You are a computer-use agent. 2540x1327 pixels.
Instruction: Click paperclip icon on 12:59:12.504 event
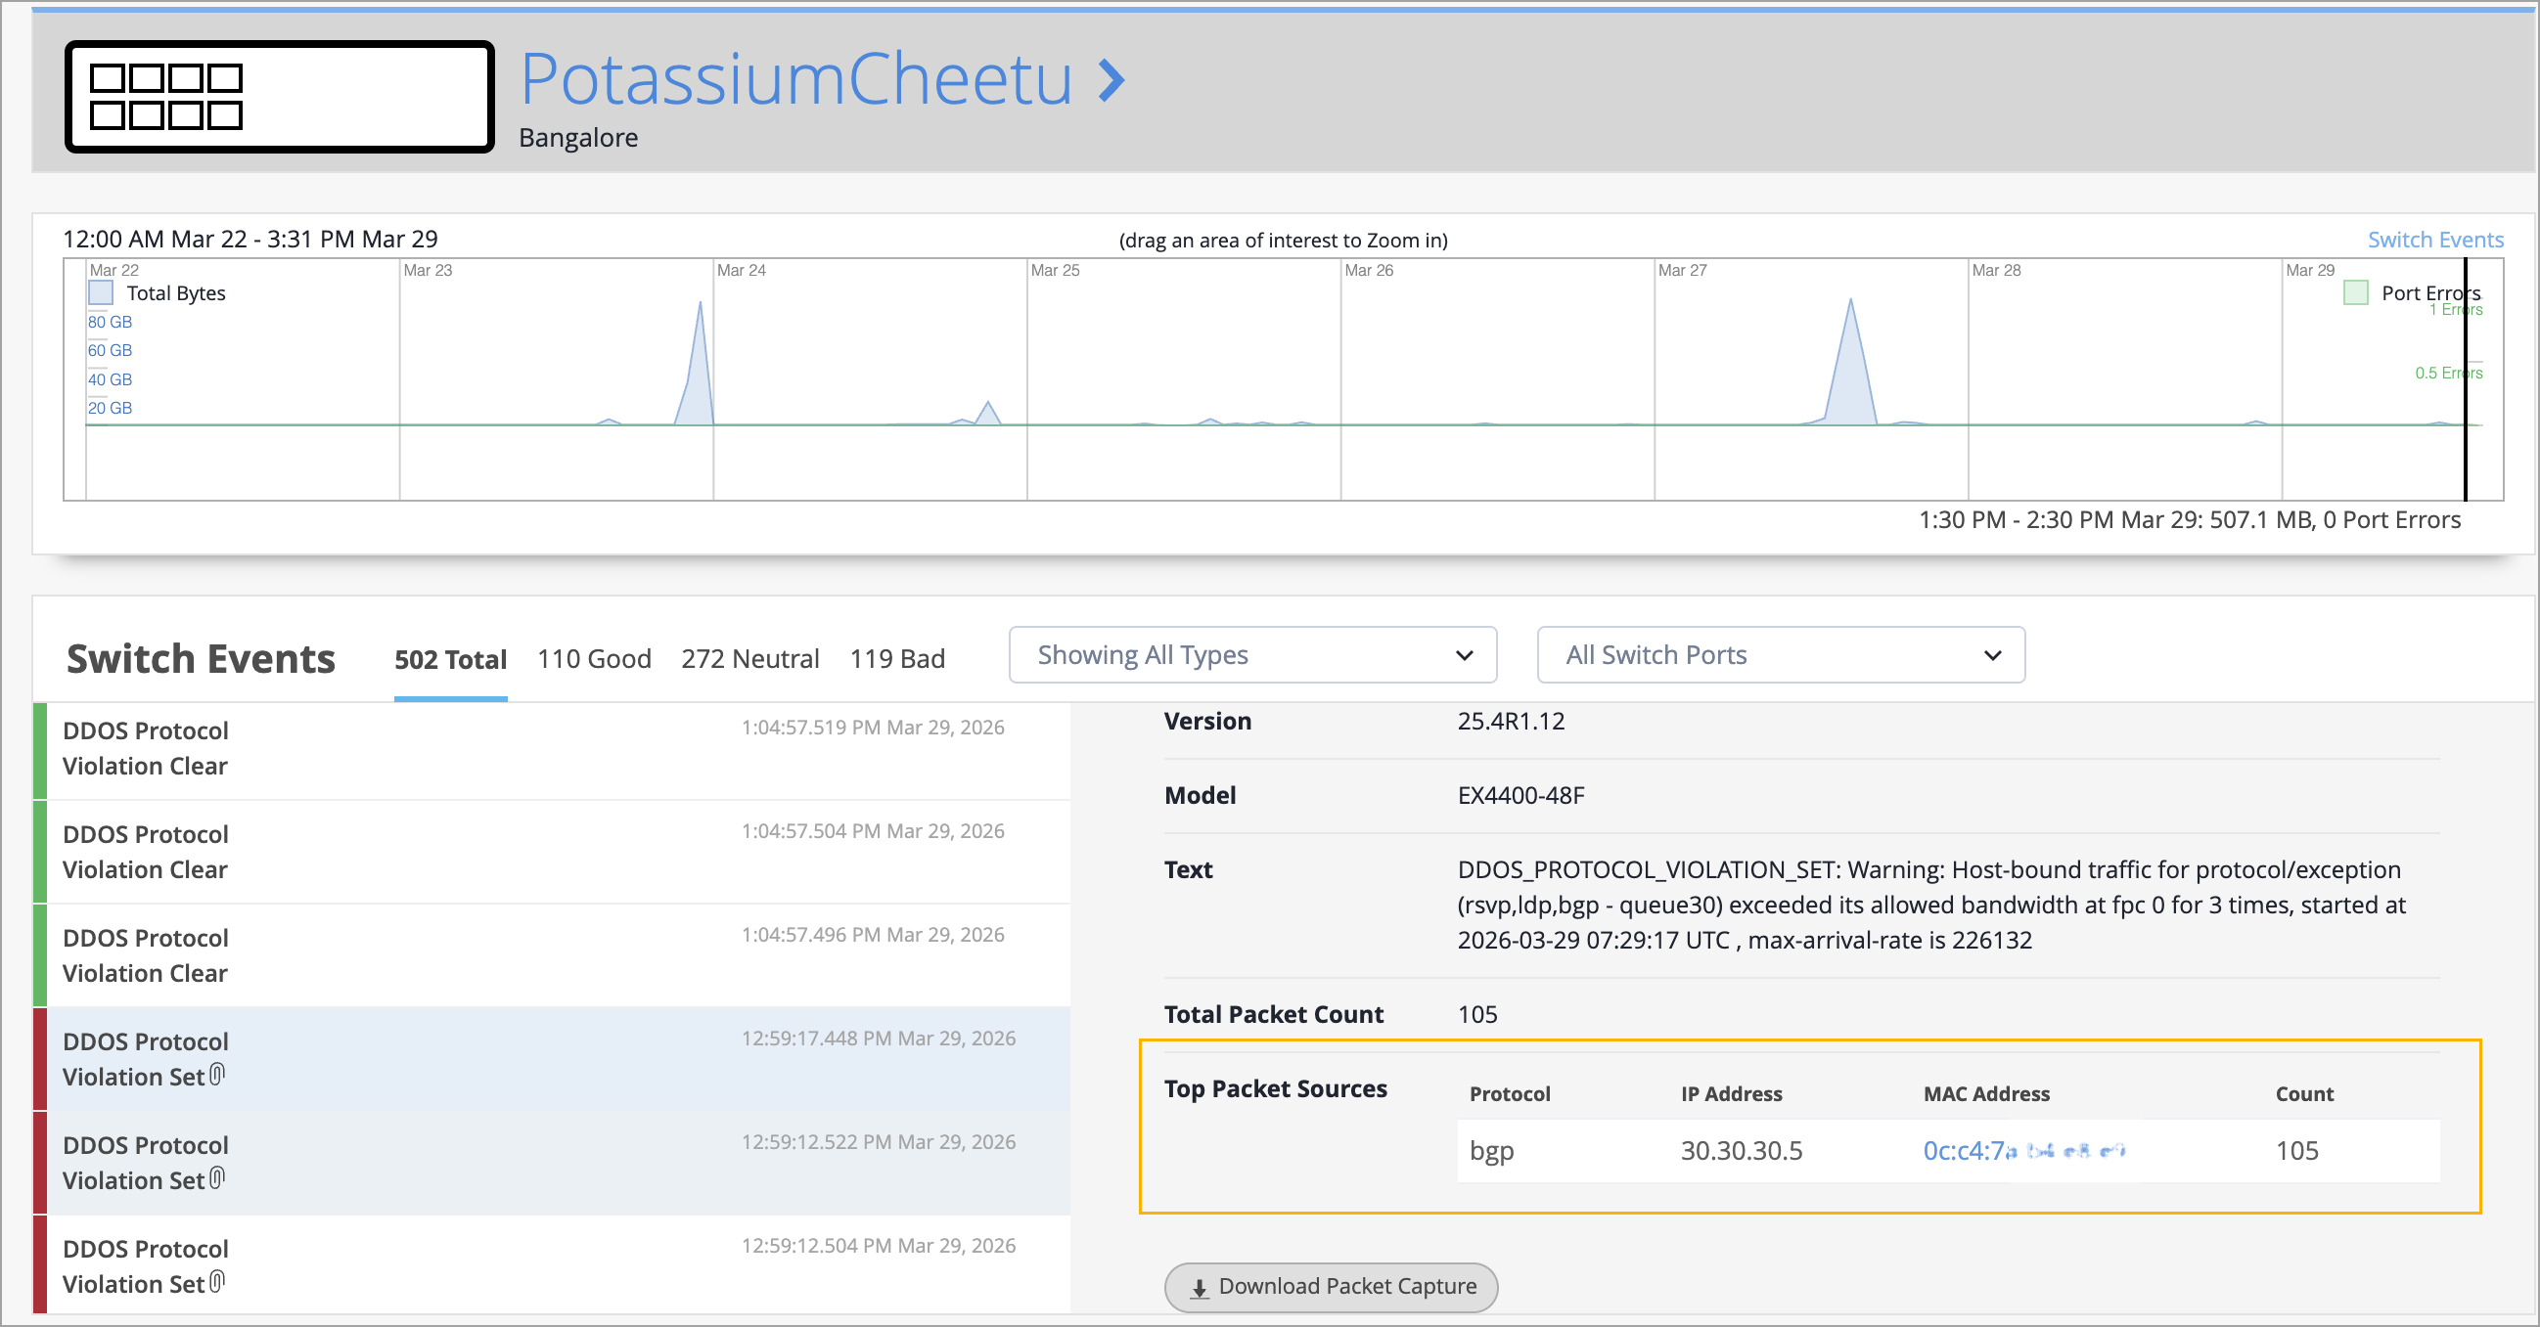click(218, 1281)
